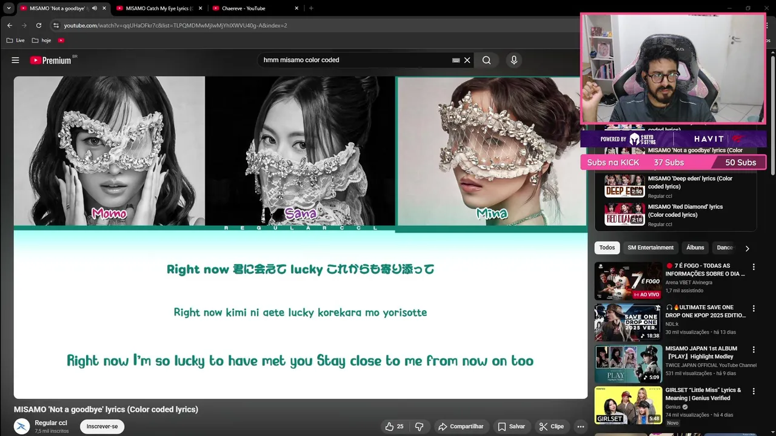Open a new browser tab
This screenshot has height=436, width=776.
[311, 8]
